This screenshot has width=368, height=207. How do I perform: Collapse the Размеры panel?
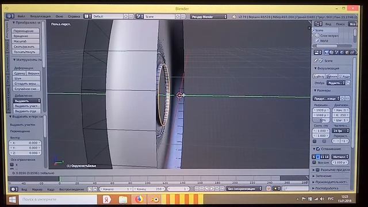click(x=315, y=90)
